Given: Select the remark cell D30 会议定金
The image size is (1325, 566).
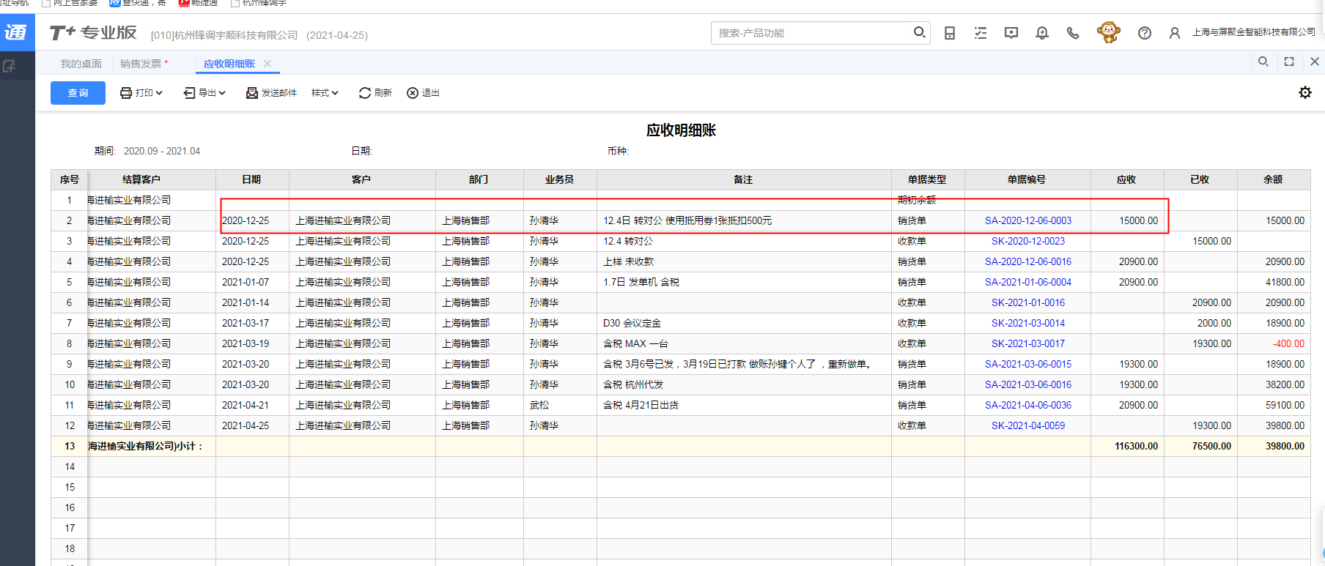Looking at the screenshot, I should (744, 323).
